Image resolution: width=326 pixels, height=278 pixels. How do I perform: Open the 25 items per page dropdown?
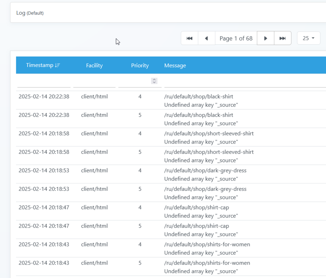coord(309,39)
